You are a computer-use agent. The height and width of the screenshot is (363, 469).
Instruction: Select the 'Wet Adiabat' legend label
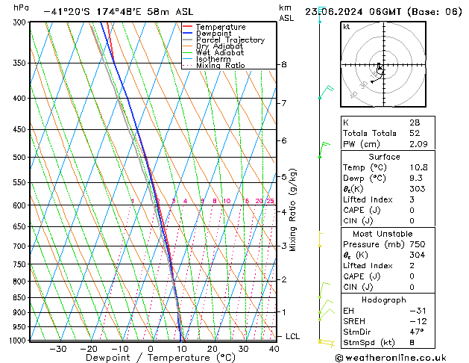pos(220,52)
